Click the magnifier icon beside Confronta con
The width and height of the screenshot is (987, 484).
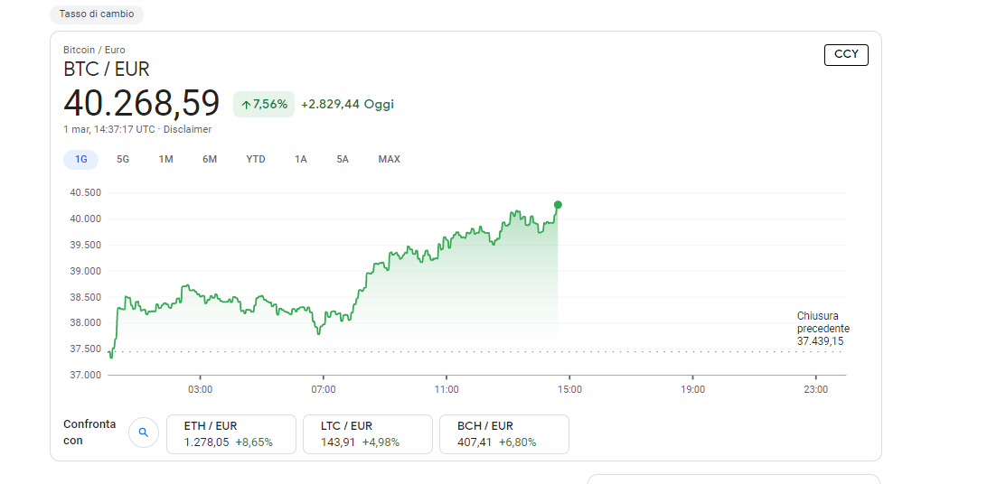pyautogui.click(x=144, y=433)
